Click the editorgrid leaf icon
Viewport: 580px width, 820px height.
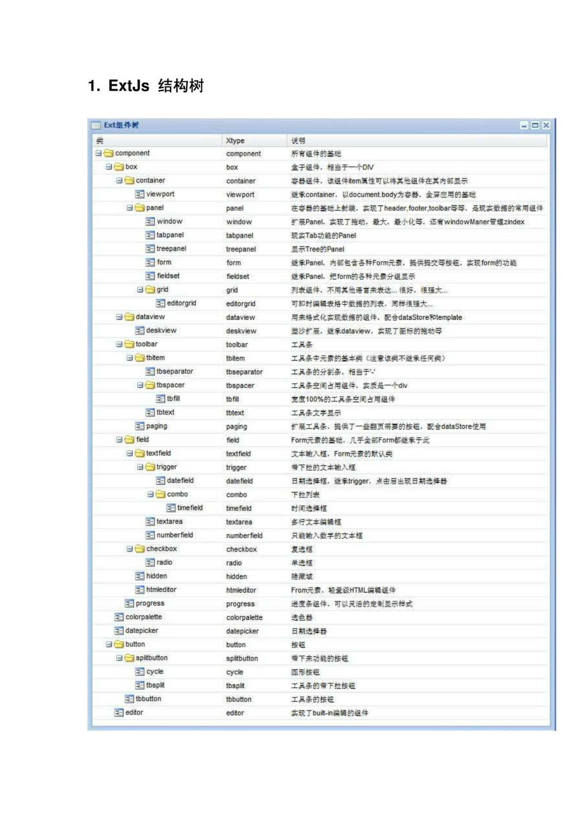click(x=160, y=303)
